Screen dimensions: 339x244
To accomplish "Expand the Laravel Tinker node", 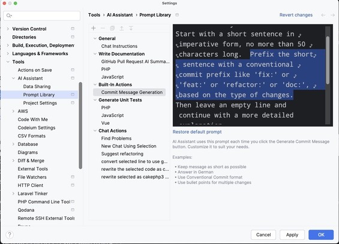I will click(13, 194).
